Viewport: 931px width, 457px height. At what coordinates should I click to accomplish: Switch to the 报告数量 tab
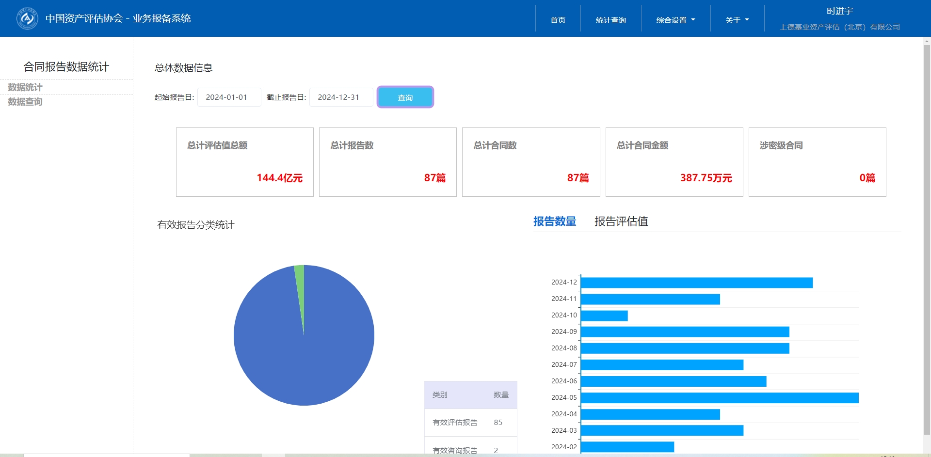click(x=554, y=221)
